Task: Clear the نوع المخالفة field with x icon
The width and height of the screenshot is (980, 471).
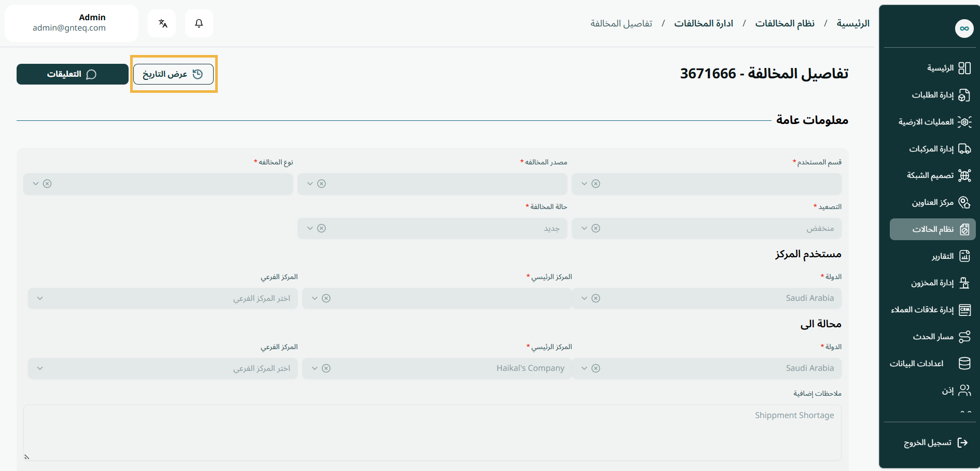Action: pos(47,184)
